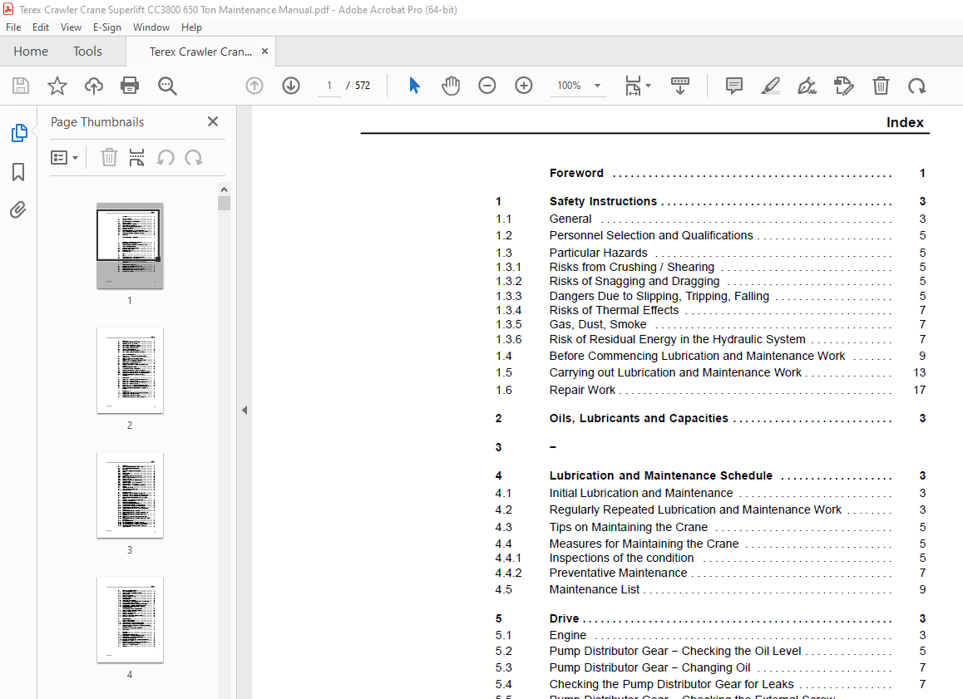Screen dimensions: 963x699
Task: Click the 'Engine' index entry
Action: tap(567, 635)
